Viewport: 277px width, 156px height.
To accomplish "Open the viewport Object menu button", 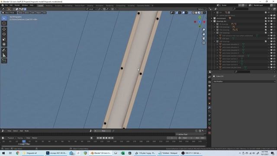I will [x=39, y=13].
